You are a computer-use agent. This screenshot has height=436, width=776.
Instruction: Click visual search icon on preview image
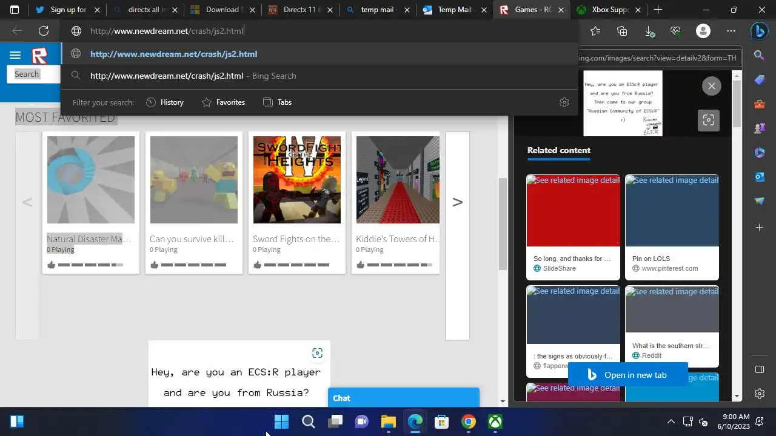[x=709, y=120]
